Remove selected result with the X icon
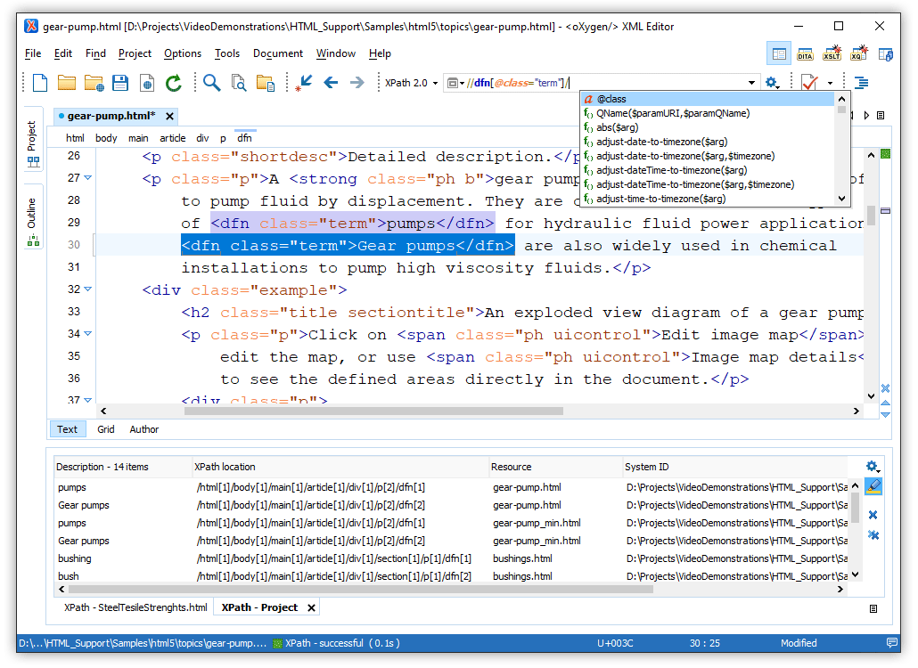The width and height of the screenshot is (918, 668). tap(873, 515)
